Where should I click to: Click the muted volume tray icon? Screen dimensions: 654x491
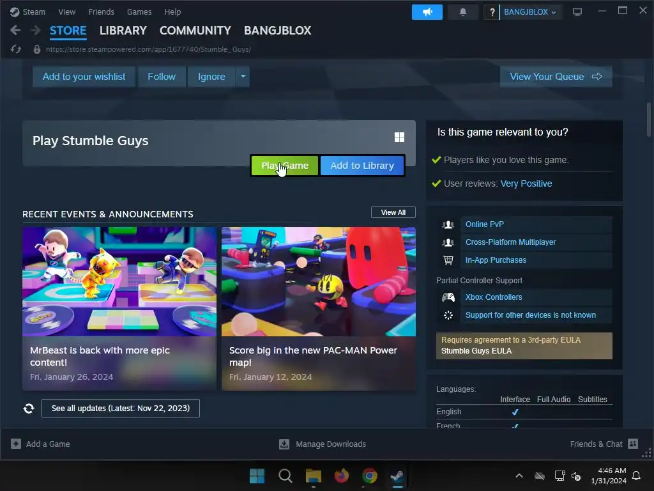click(x=576, y=476)
